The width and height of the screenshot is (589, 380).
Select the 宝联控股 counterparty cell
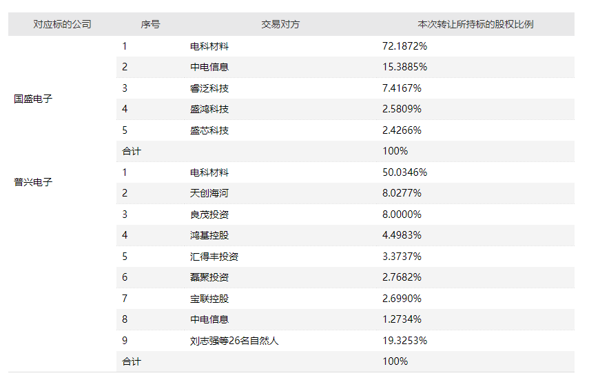tap(209, 299)
